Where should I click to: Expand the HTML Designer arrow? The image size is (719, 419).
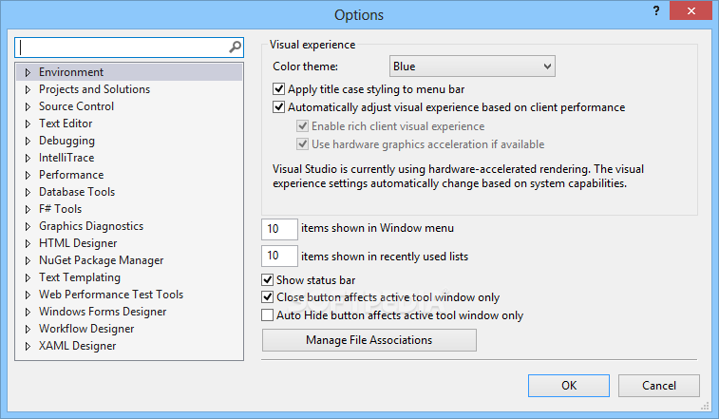(x=28, y=243)
